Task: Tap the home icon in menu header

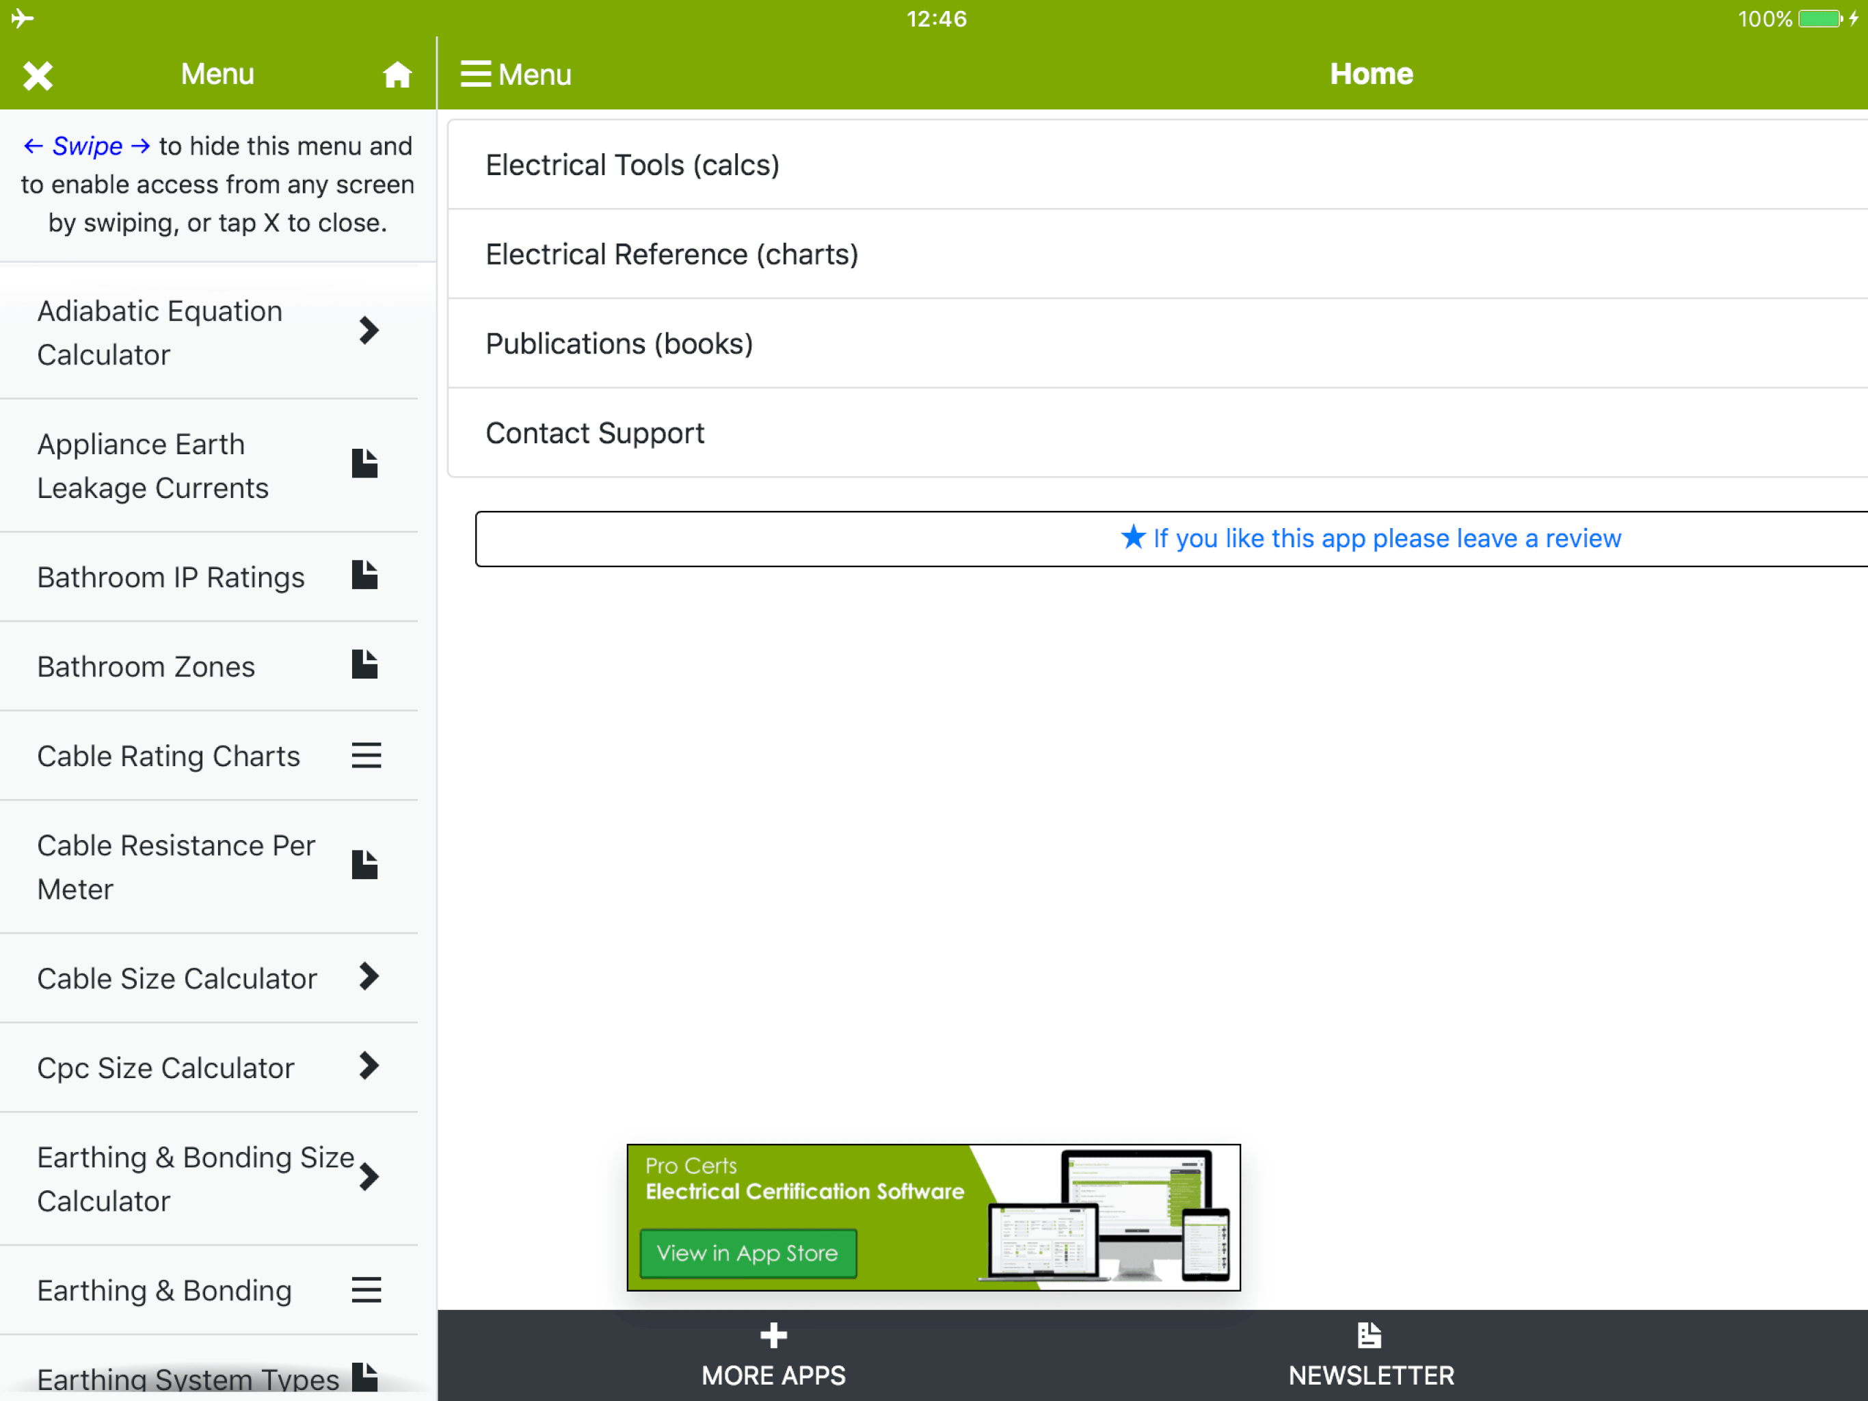Action: pos(397,75)
